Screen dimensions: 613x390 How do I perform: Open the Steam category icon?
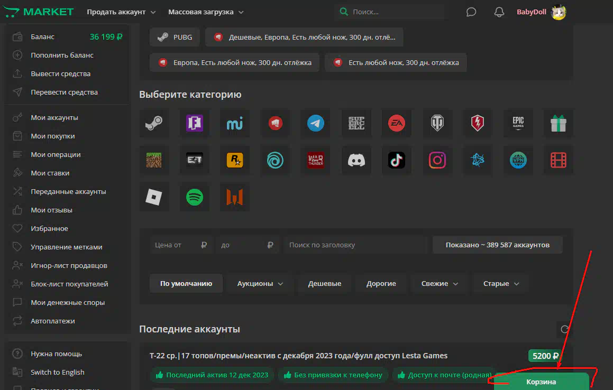[x=154, y=123]
